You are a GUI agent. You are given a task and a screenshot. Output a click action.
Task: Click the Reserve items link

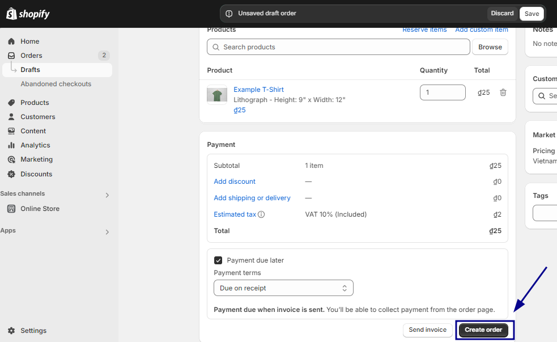click(424, 30)
